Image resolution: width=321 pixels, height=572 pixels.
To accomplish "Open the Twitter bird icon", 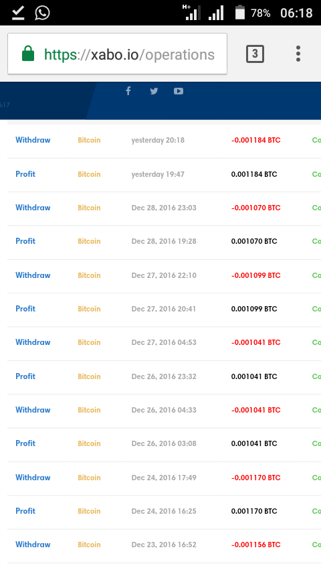I will (x=154, y=91).
